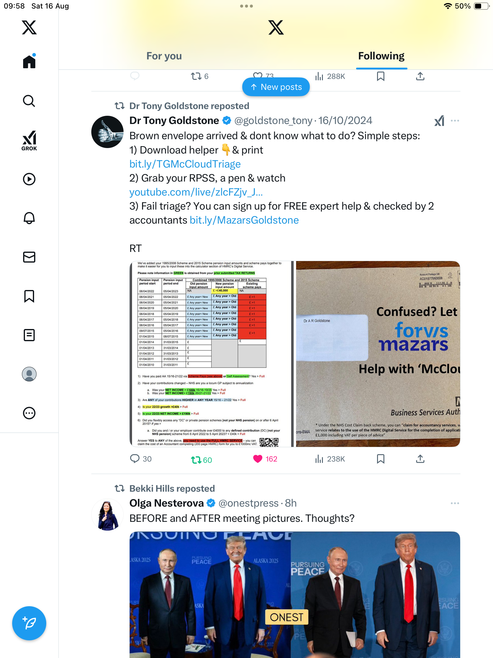Open the pension table image thumbnail
493x658 pixels.
pyautogui.click(x=212, y=354)
